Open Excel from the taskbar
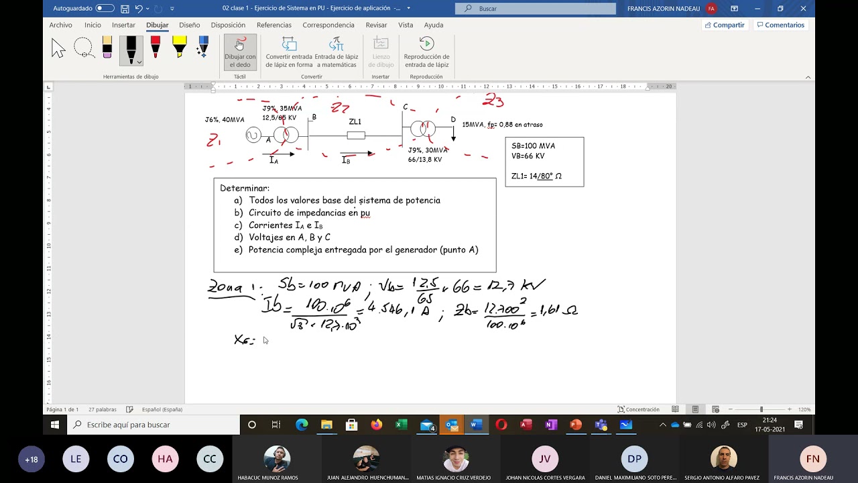Viewport: 858px width, 483px height. 402,425
